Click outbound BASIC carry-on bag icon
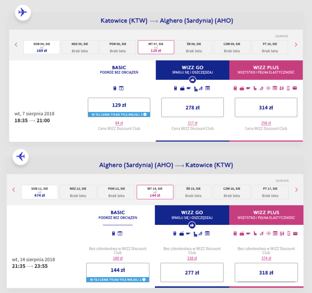The width and height of the screenshot is (312, 293). (x=115, y=88)
